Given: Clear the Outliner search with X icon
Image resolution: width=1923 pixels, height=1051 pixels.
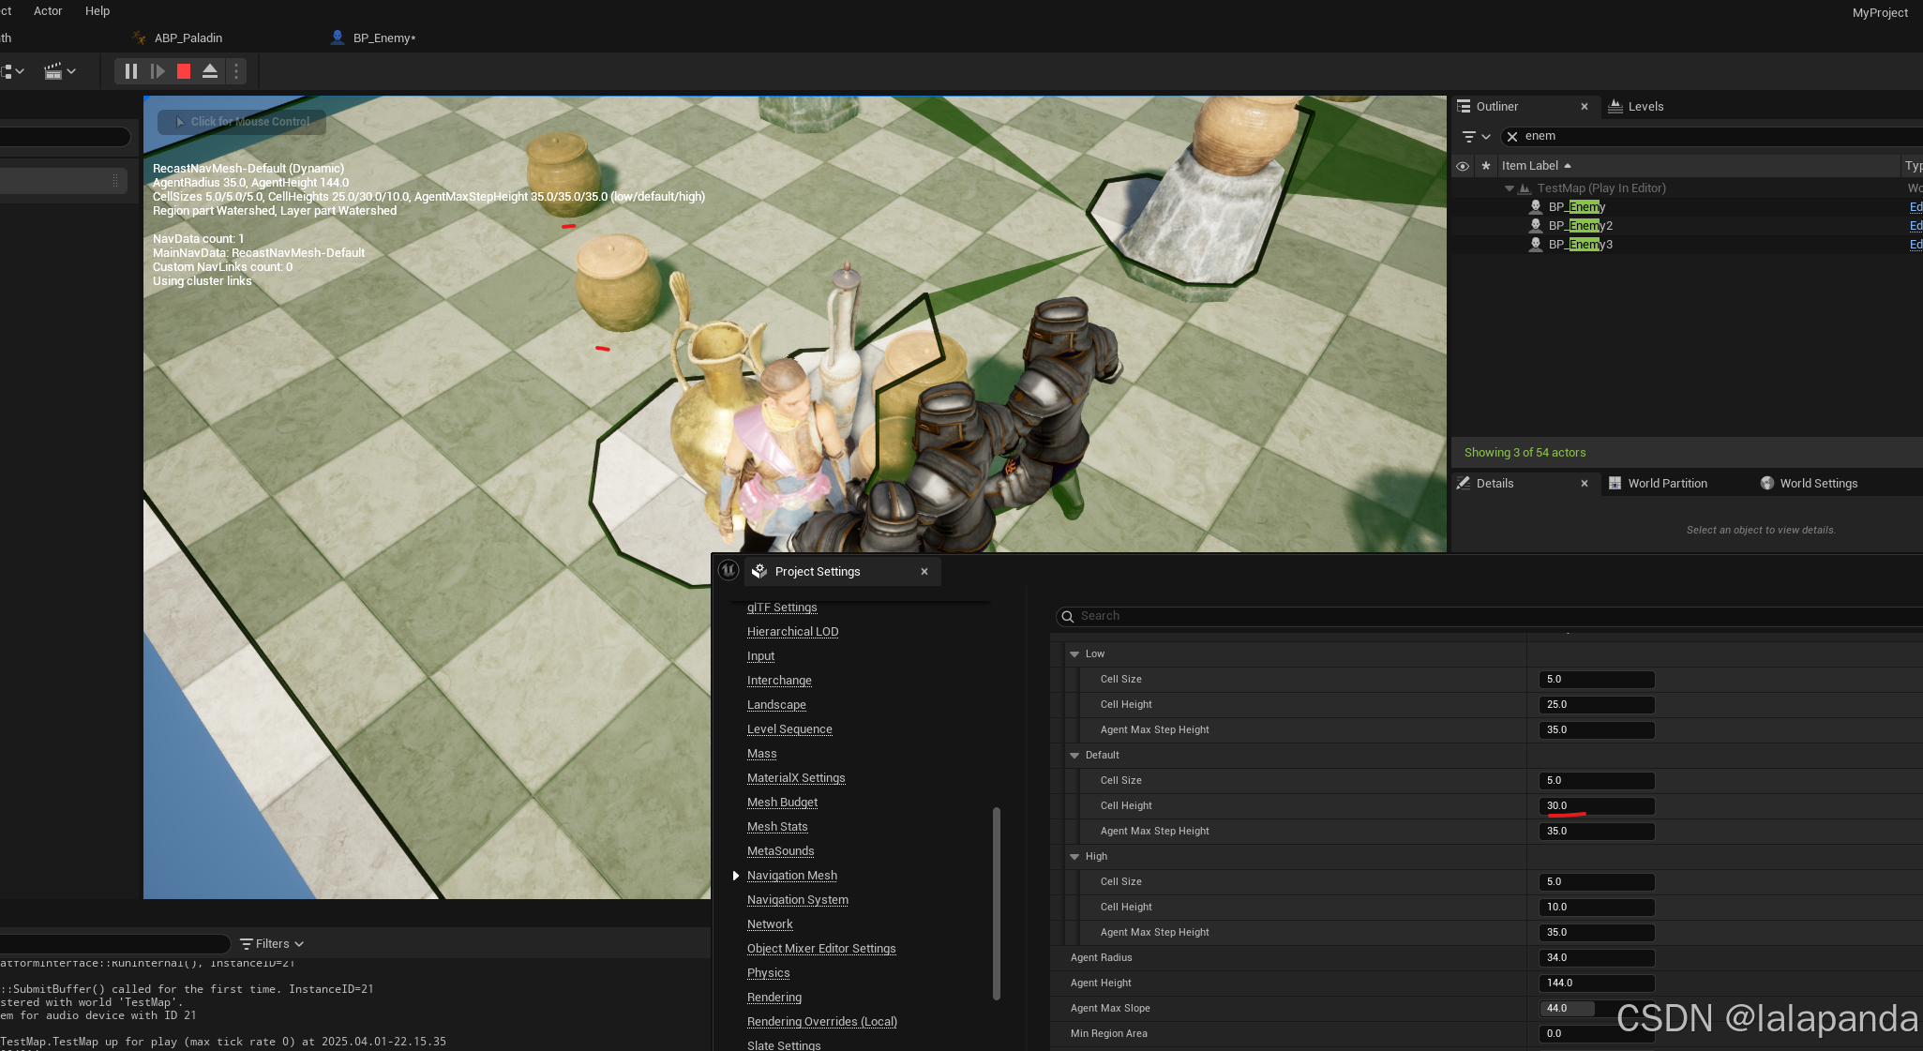Looking at the screenshot, I should pyautogui.click(x=1512, y=137).
